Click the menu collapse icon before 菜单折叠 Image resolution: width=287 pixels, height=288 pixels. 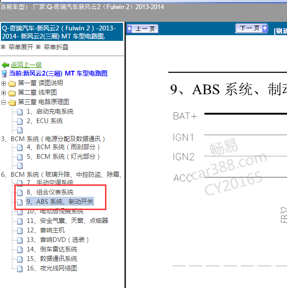38,47
